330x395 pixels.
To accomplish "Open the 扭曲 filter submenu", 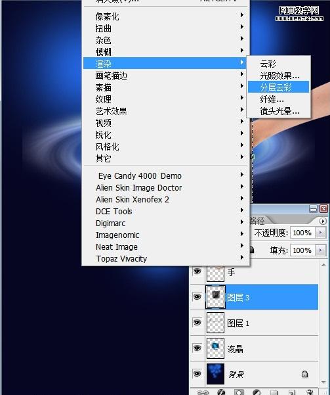I will click(166, 28).
